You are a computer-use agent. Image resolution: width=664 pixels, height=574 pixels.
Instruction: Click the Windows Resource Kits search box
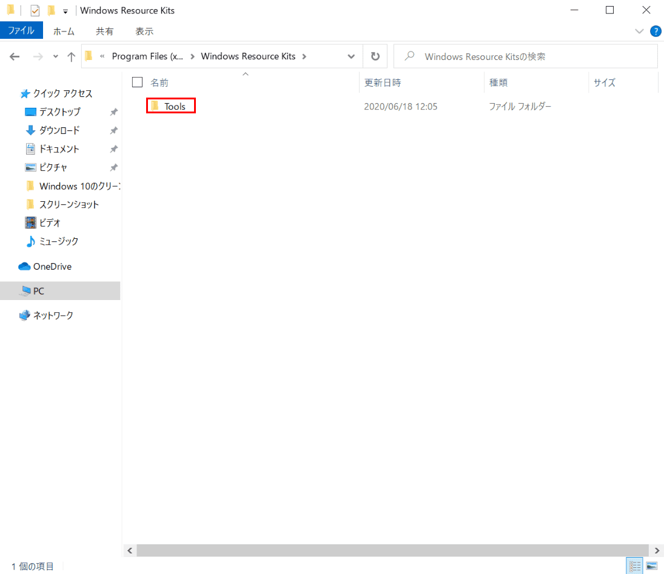tap(526, 56)
